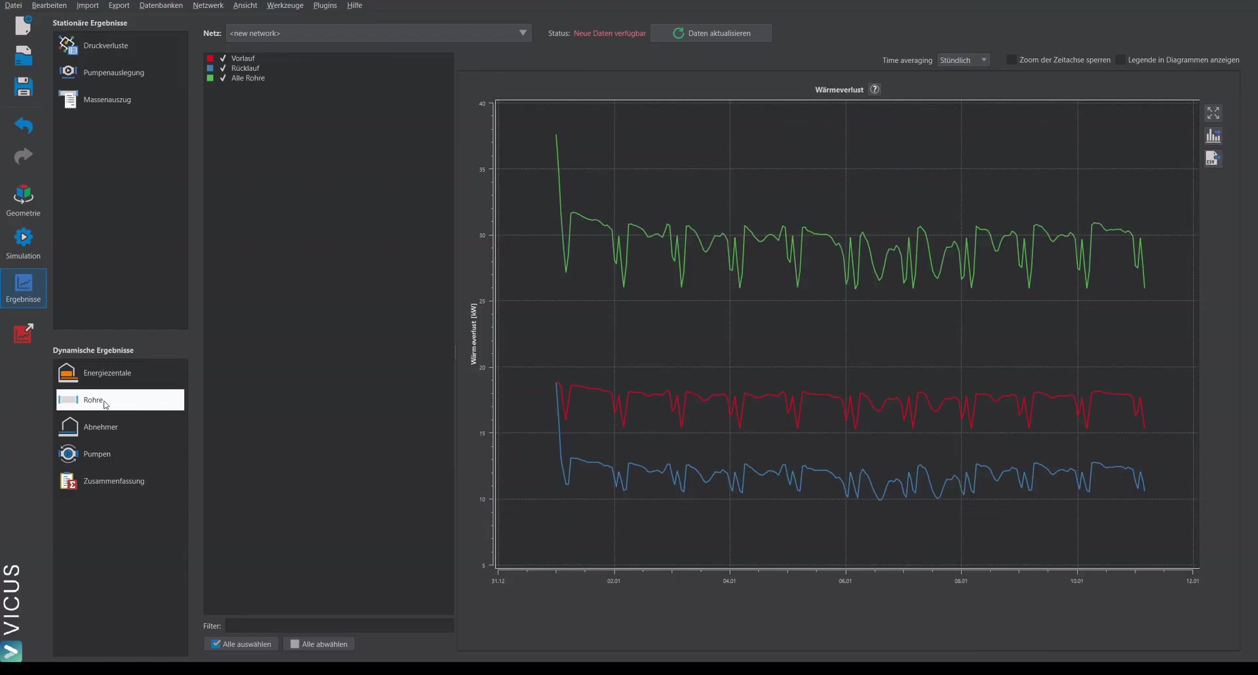Open Pumpenauslegung results
This screenshot has height=675, width=1258.
point(121,72)
